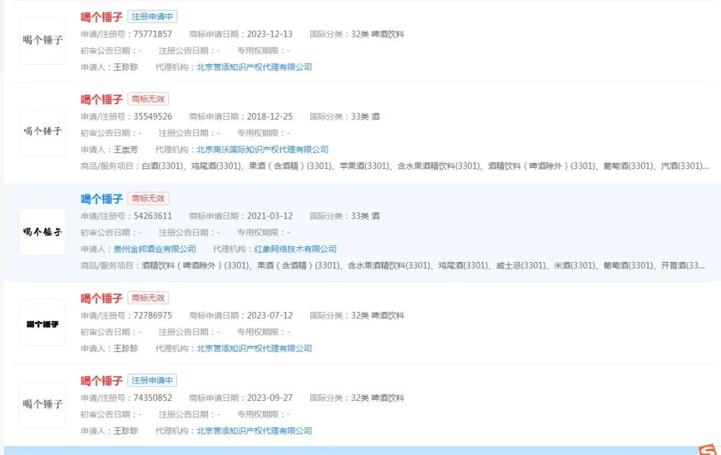Click 商标无效 status tag for 35549526
The width and height of the screenshot is (721, 455).
(x=148, y=99)
